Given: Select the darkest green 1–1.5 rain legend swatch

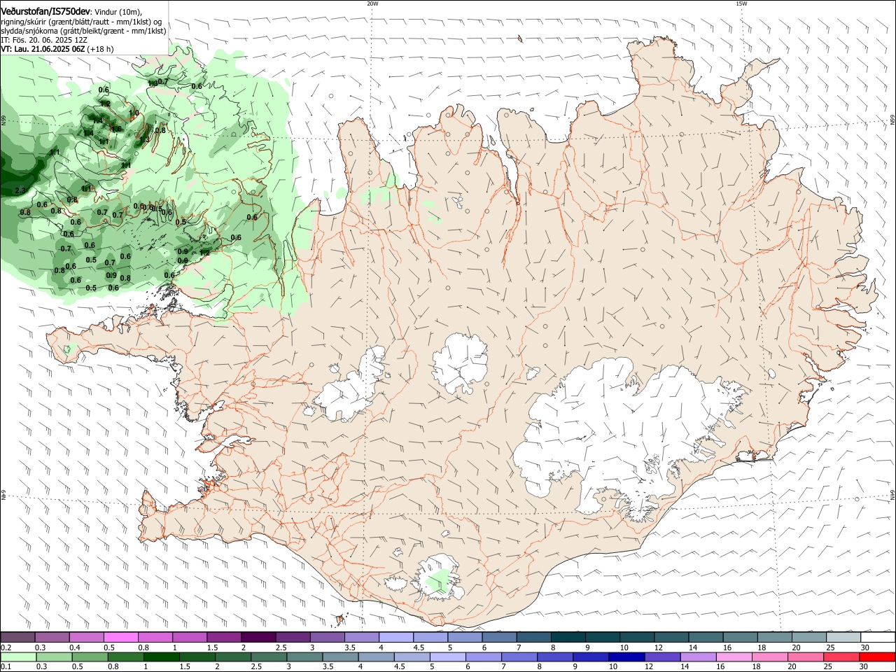Looking at the screenshot, I should (162, 657).
